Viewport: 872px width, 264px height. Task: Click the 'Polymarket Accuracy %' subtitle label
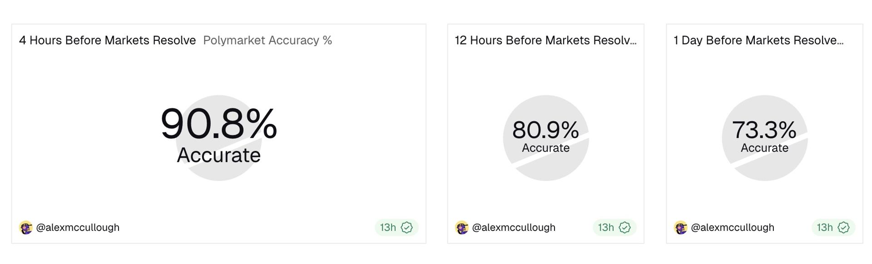coord(268,40)
